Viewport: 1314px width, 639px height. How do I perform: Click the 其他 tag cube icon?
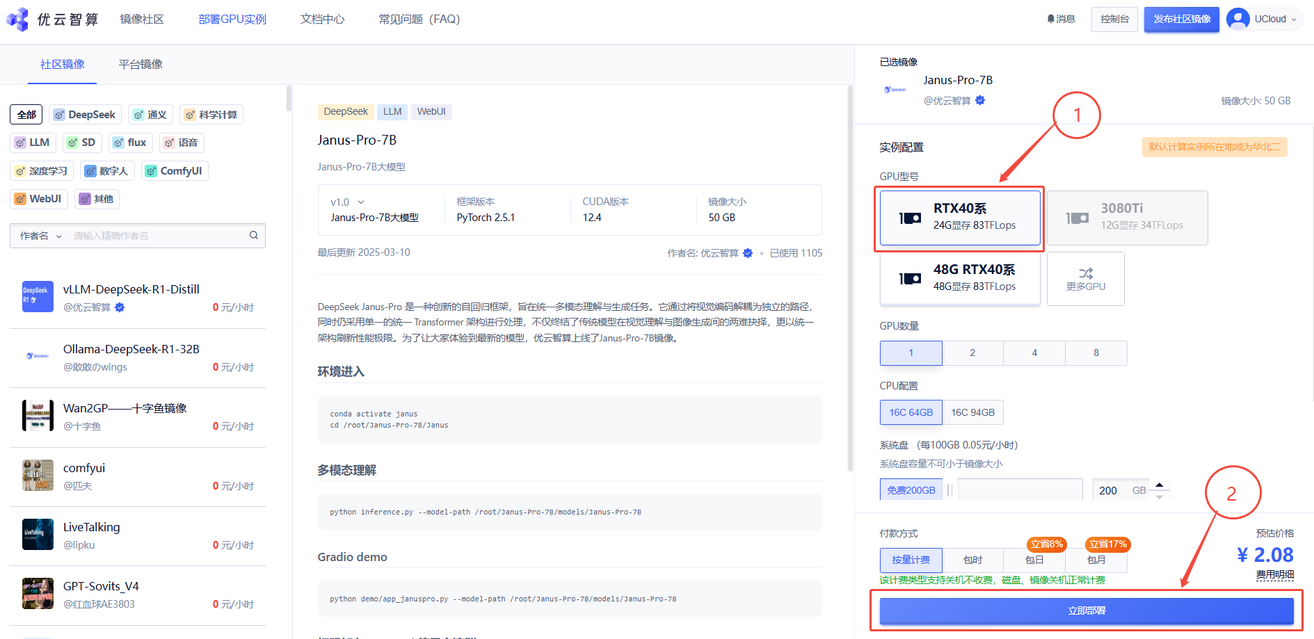click(85, 199)
